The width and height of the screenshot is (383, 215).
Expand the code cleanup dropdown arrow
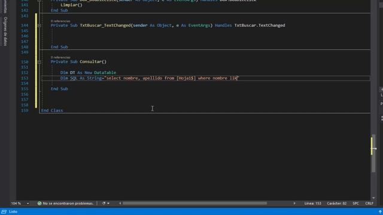click(108, 203)
